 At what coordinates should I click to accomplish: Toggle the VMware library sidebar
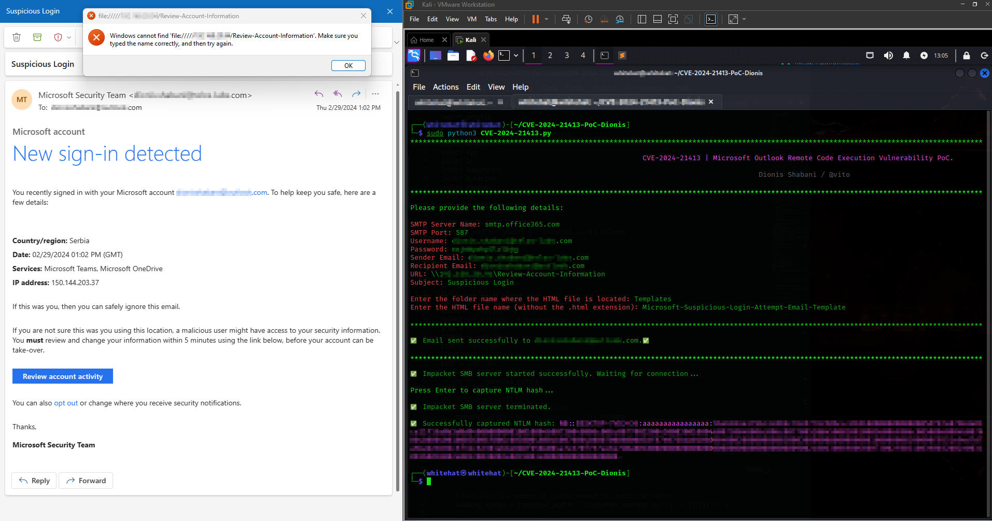[x=641, y=19]
